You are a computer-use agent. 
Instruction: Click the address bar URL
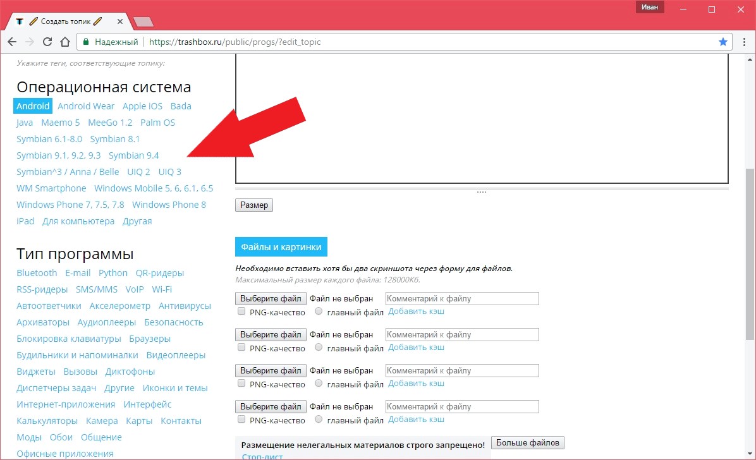coord(235,42)
